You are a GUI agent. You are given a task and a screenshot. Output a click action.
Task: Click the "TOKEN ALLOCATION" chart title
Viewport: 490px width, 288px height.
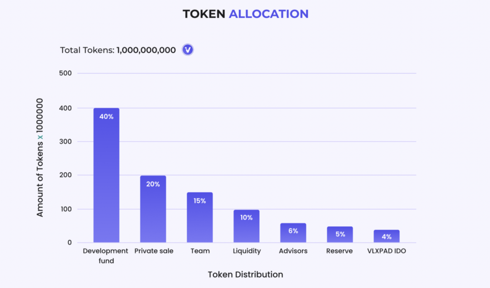point(245,14)
